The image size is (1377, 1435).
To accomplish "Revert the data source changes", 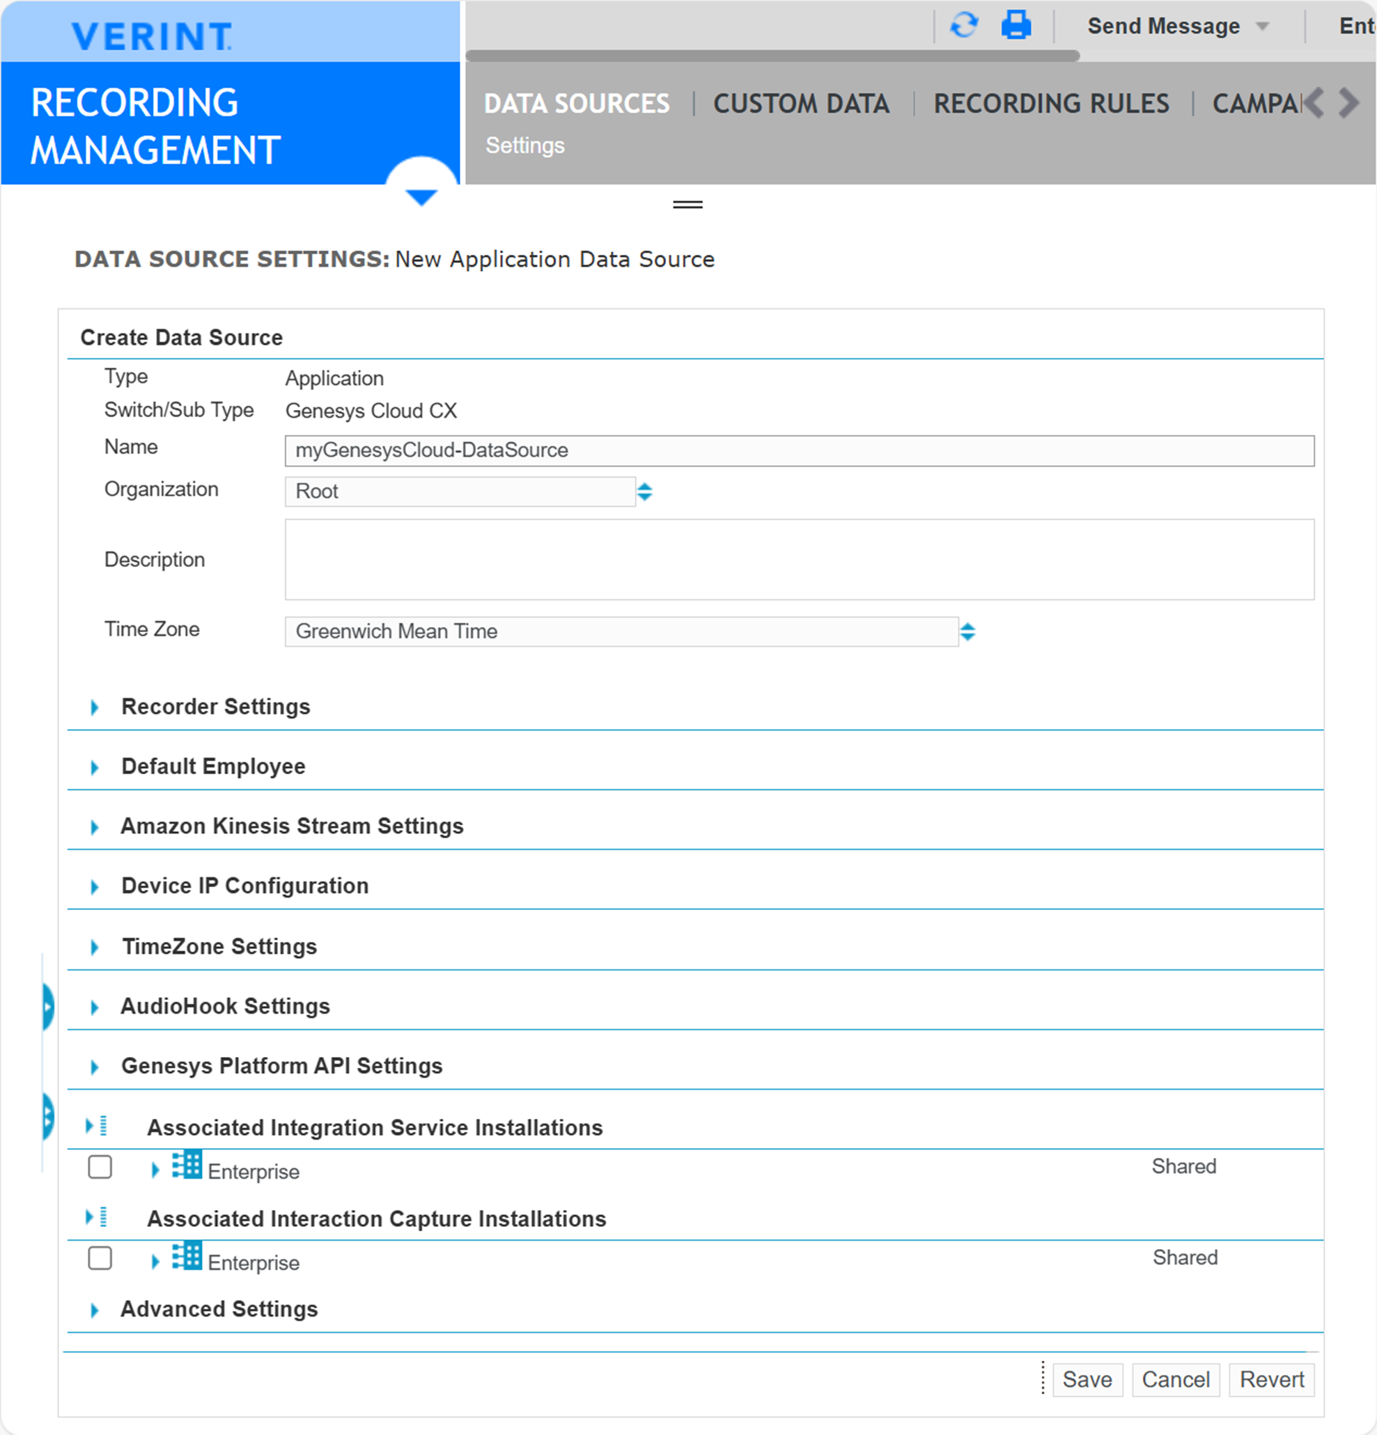I will [1272, 1379].
